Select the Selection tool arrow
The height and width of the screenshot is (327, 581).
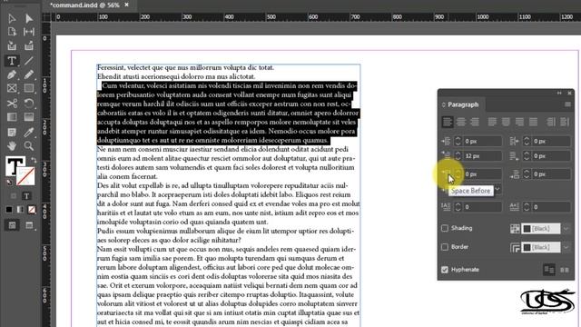12,18
